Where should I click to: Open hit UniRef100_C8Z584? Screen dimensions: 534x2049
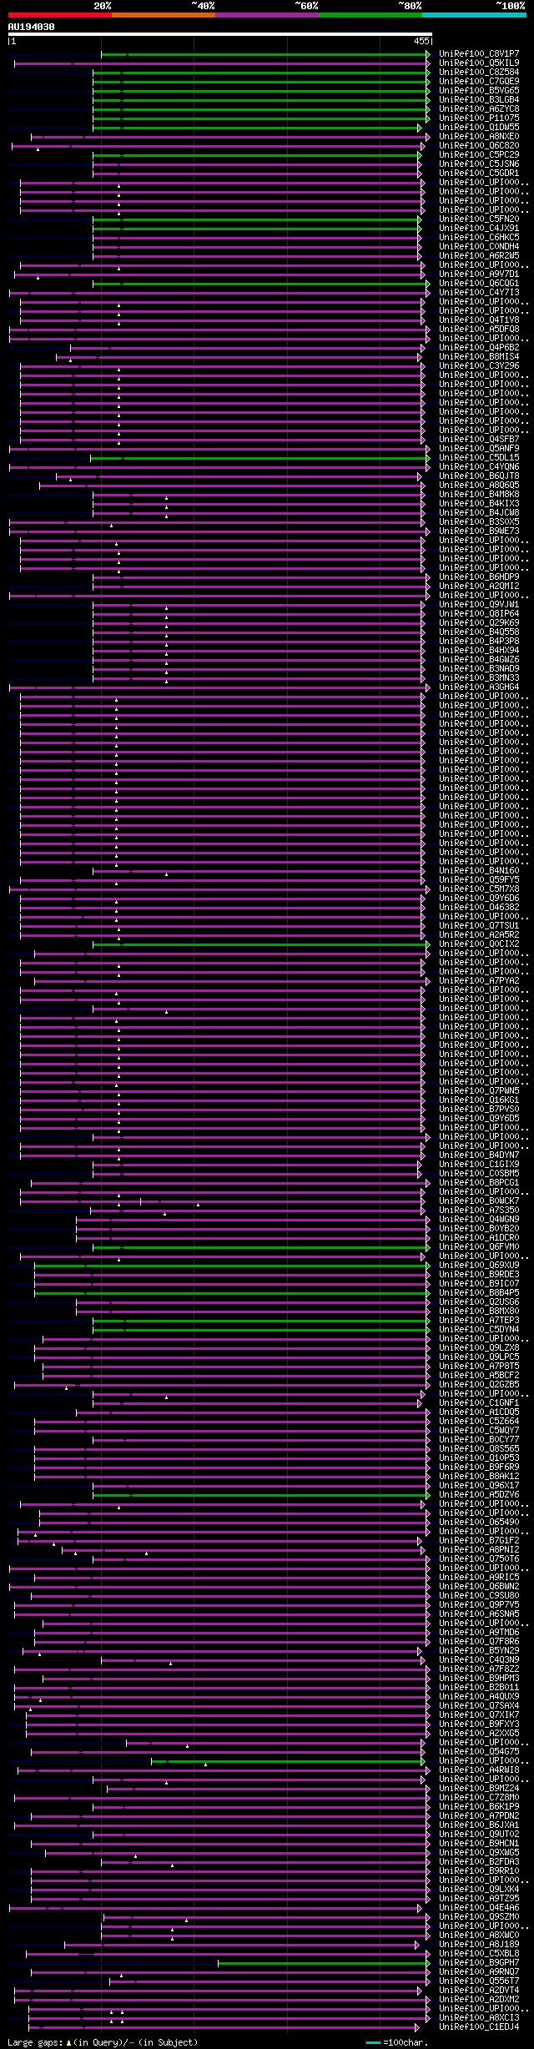[x=479, y=72]
